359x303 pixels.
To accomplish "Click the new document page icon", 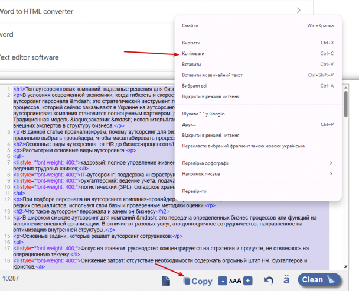I will click(x=166, y=281).
